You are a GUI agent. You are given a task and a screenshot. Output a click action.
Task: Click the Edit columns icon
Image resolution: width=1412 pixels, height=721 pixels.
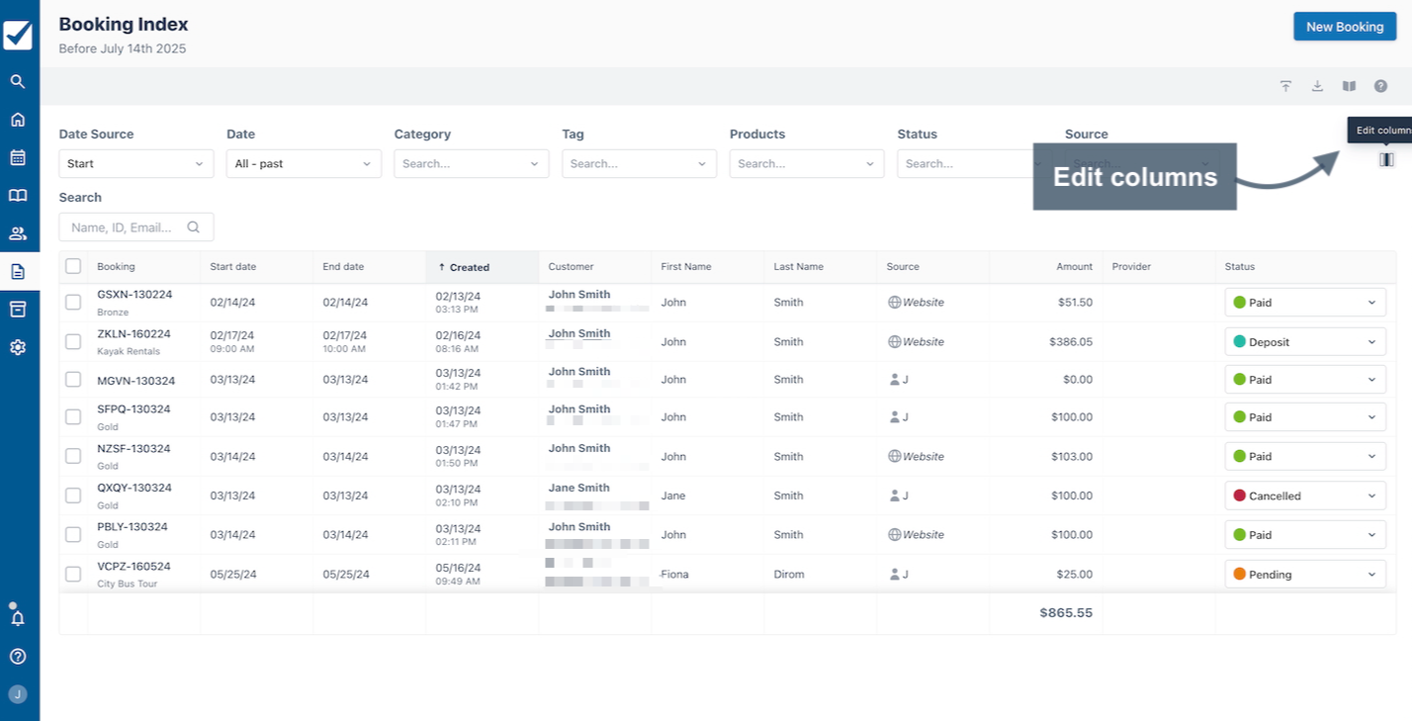[x=1386, y=160]
